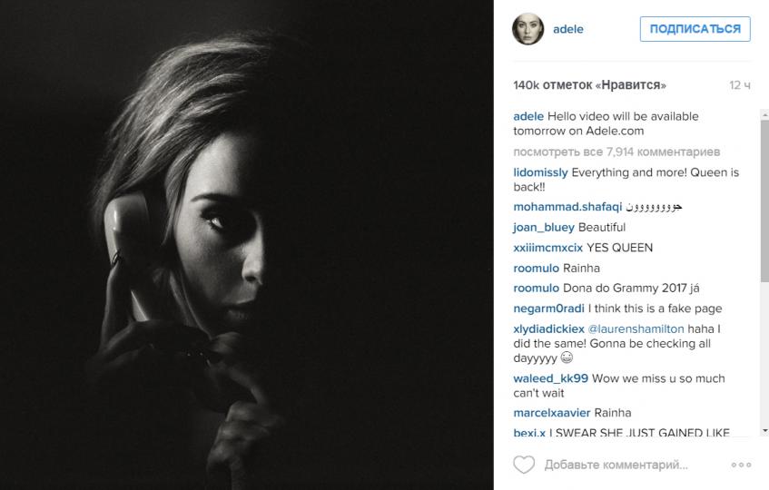Expand посмотреть все 7,914 комментариев

616,152
